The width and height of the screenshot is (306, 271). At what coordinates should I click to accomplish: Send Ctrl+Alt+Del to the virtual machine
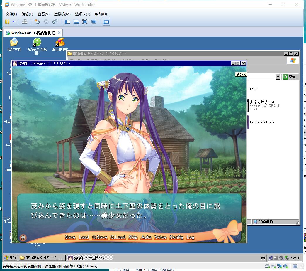[x=24, y=22]
